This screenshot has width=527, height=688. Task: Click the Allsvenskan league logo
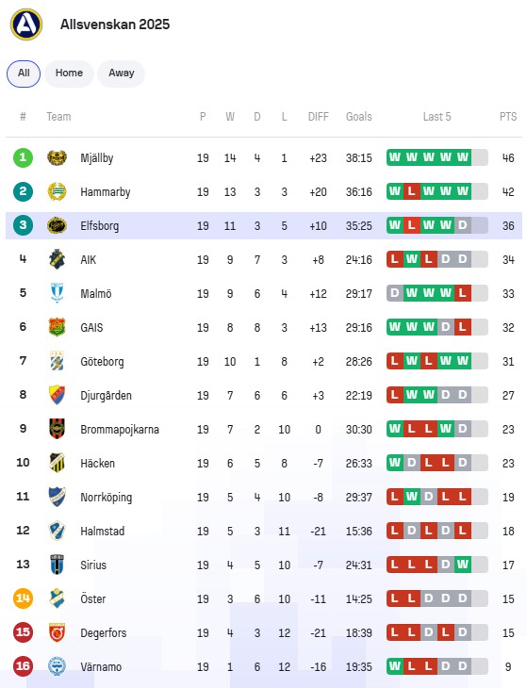(x=26, y=25)
